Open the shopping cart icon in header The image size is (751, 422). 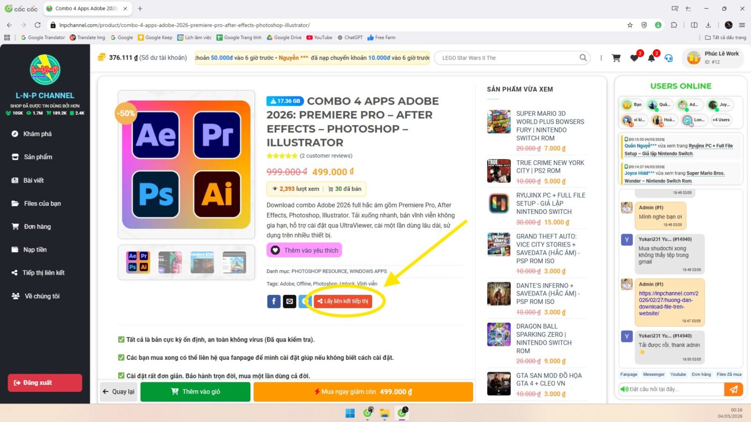[x=616, y=58]
